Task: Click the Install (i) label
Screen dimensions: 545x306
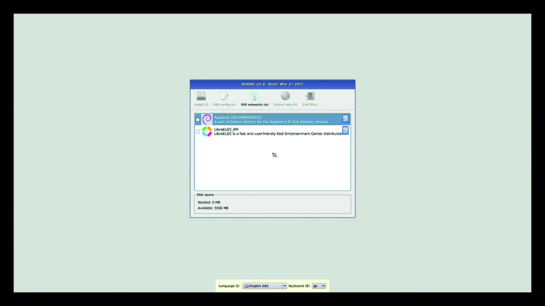Action: [201, 104]
